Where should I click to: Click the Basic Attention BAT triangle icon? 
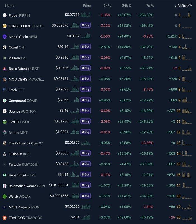(x=4, y=69)
